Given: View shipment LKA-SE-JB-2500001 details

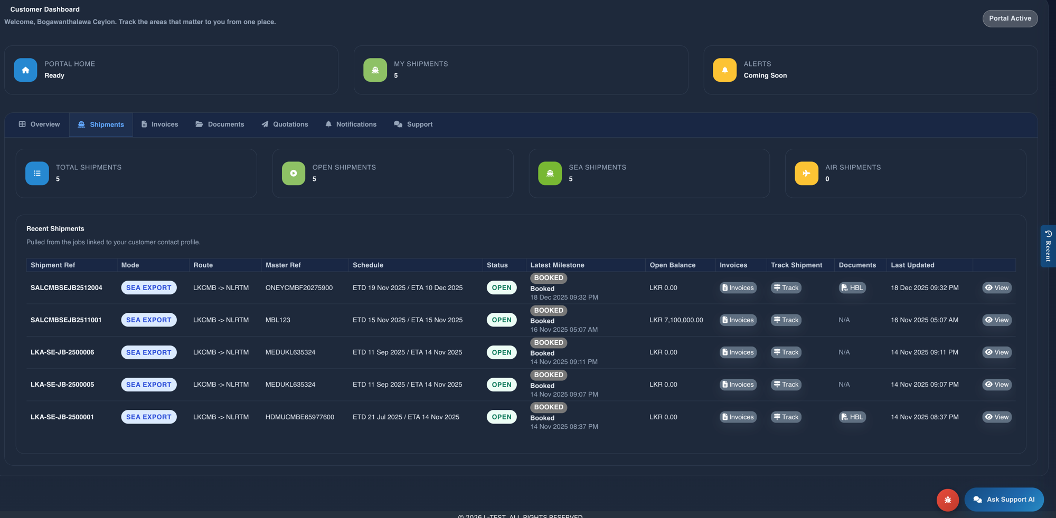Looking at the screenshot, I should pyautogui.click(x=997, y=417).
